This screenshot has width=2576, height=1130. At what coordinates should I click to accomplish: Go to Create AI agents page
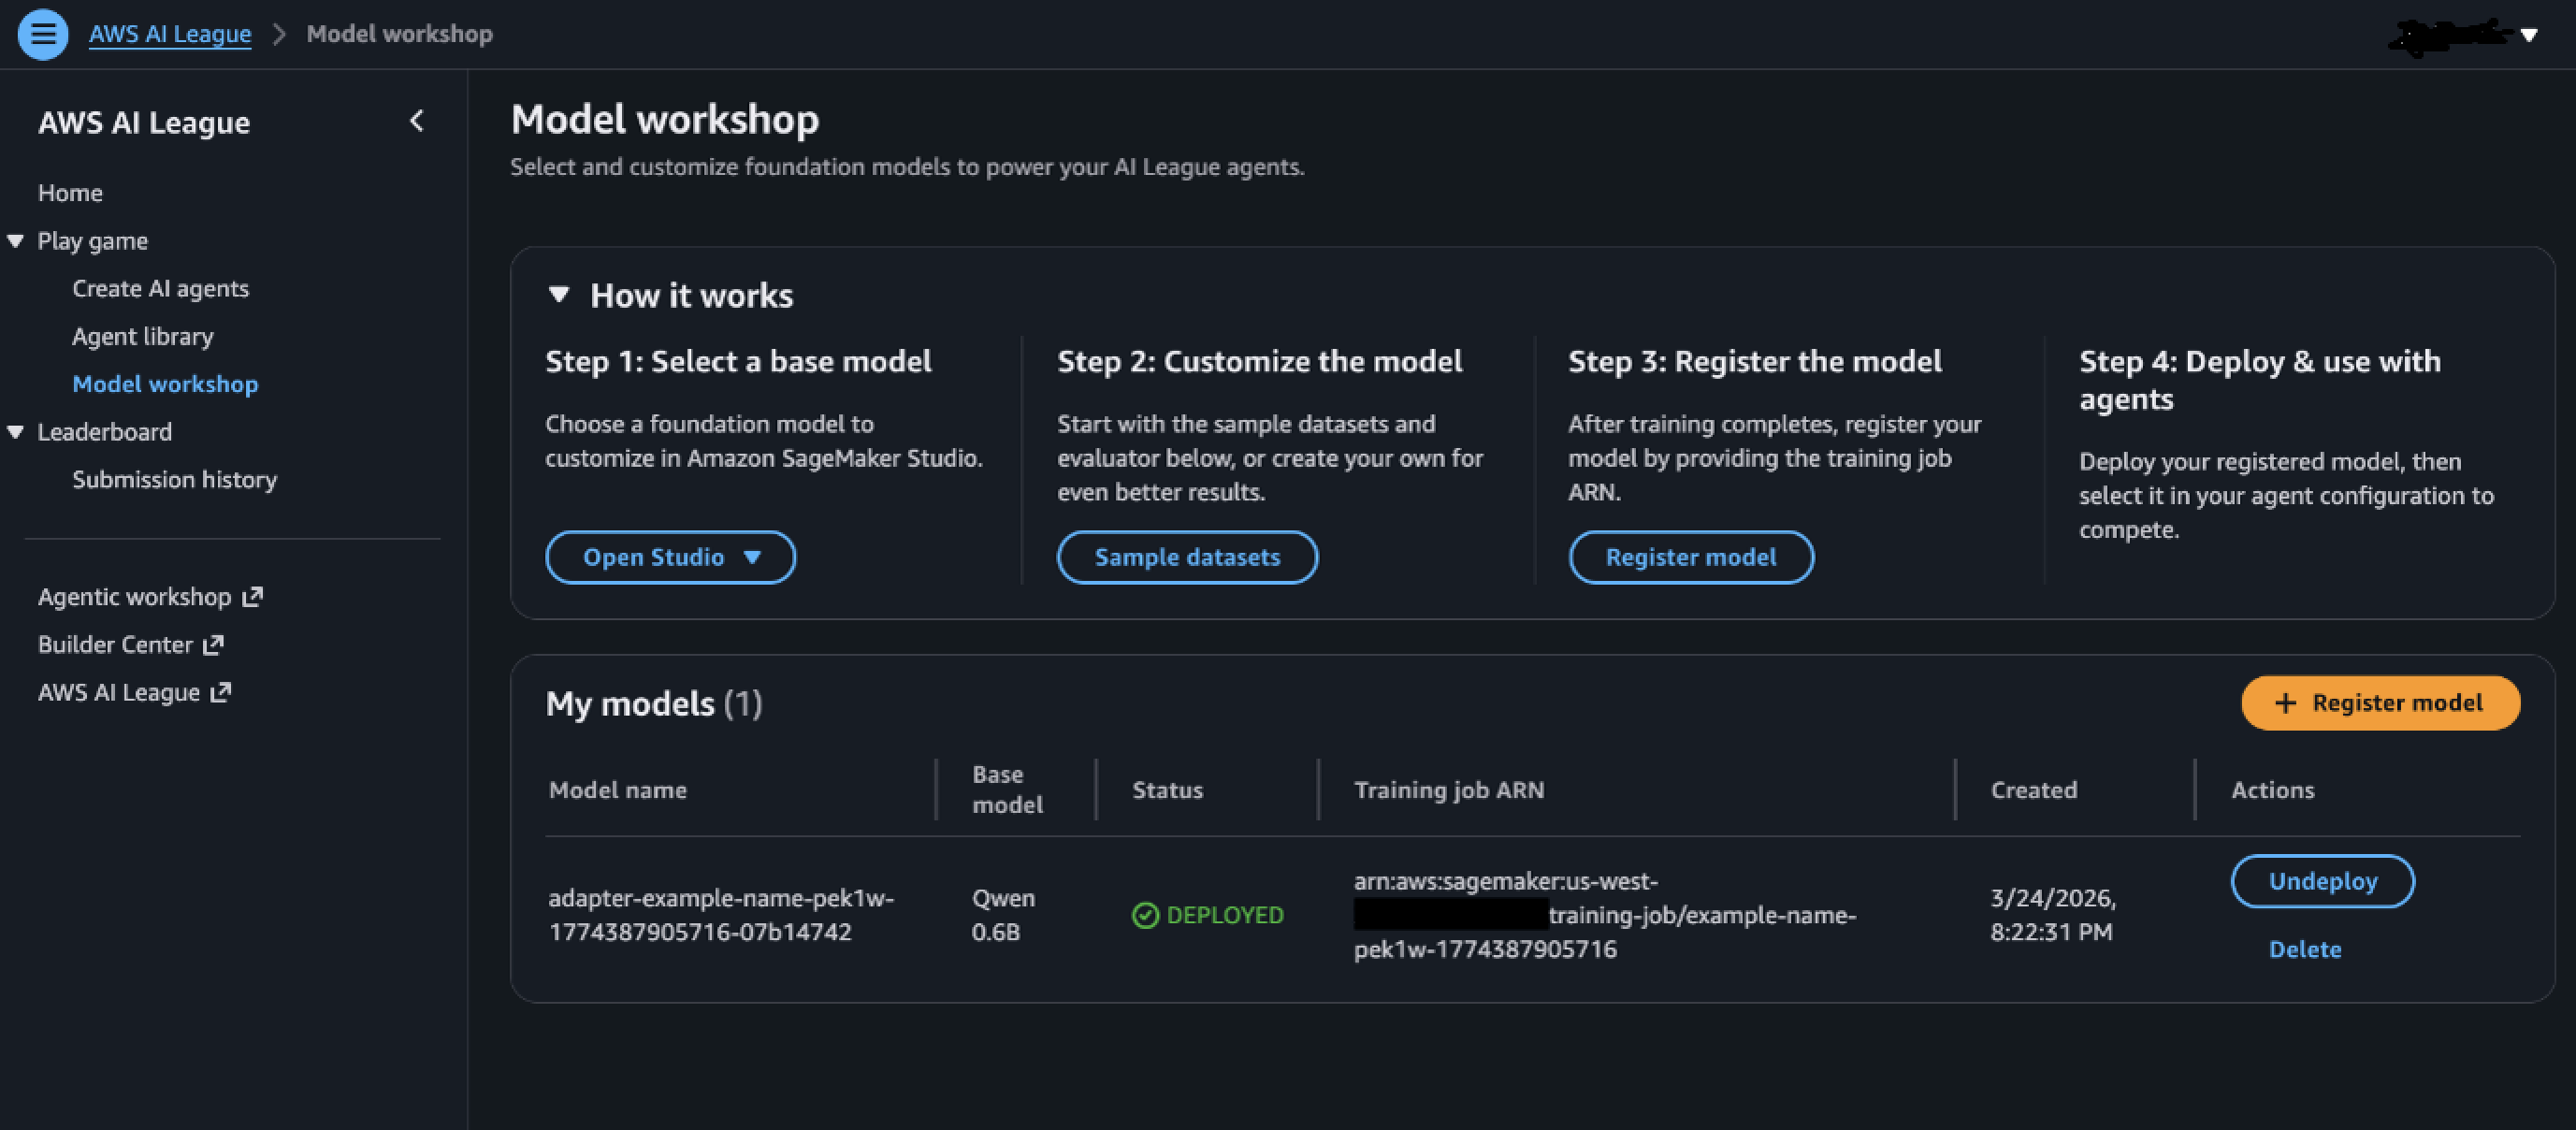point(160,289)
